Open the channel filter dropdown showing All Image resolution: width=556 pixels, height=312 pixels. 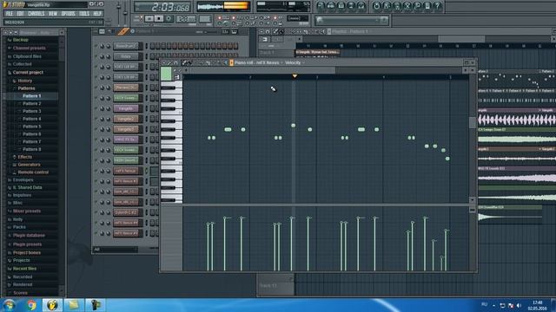116,250
